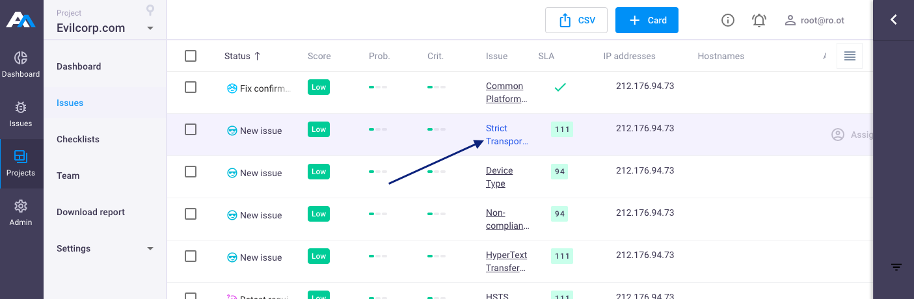Click the info circle icon

pos(728,20)
